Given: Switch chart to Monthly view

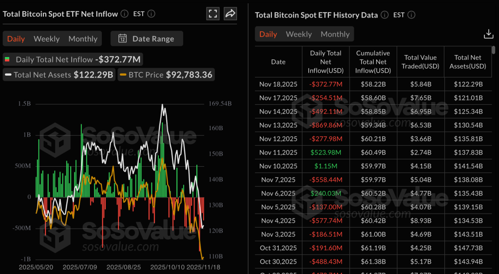Looking at the screenshot, I should tap(83, 39).
